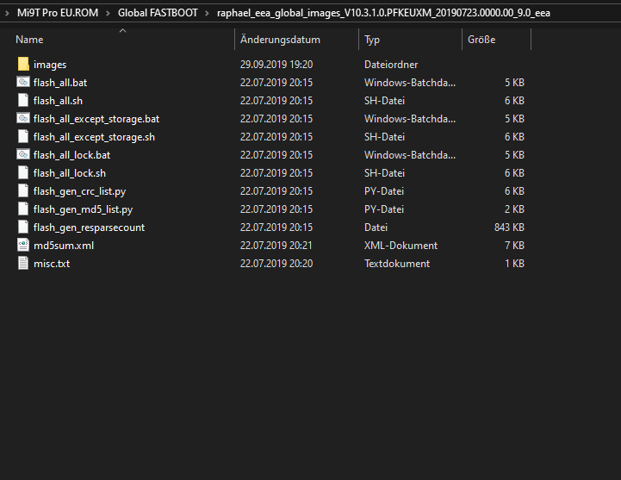
Task: Click the Dateiordner type cell
Action: (391, 65)
